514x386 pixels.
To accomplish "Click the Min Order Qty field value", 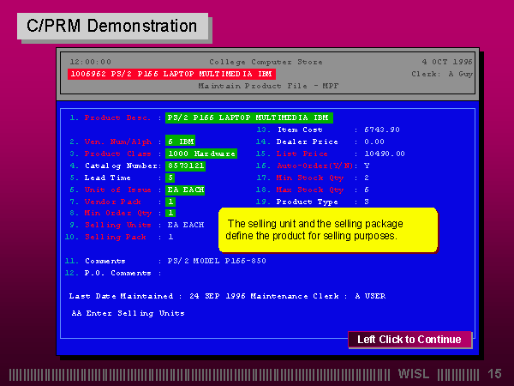I will (170, 213).
